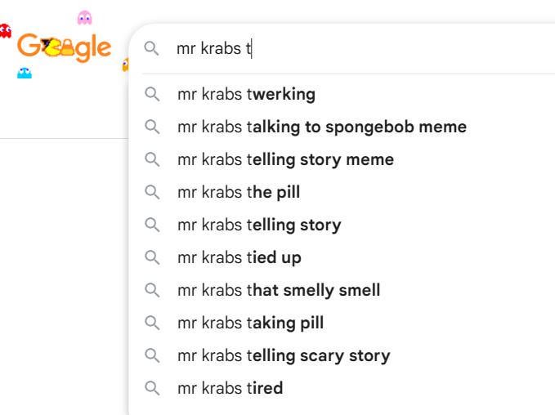This screenshot has width=555, height=415.
Task: Click the search icon in the search box
Action: [x=151, y=49]
